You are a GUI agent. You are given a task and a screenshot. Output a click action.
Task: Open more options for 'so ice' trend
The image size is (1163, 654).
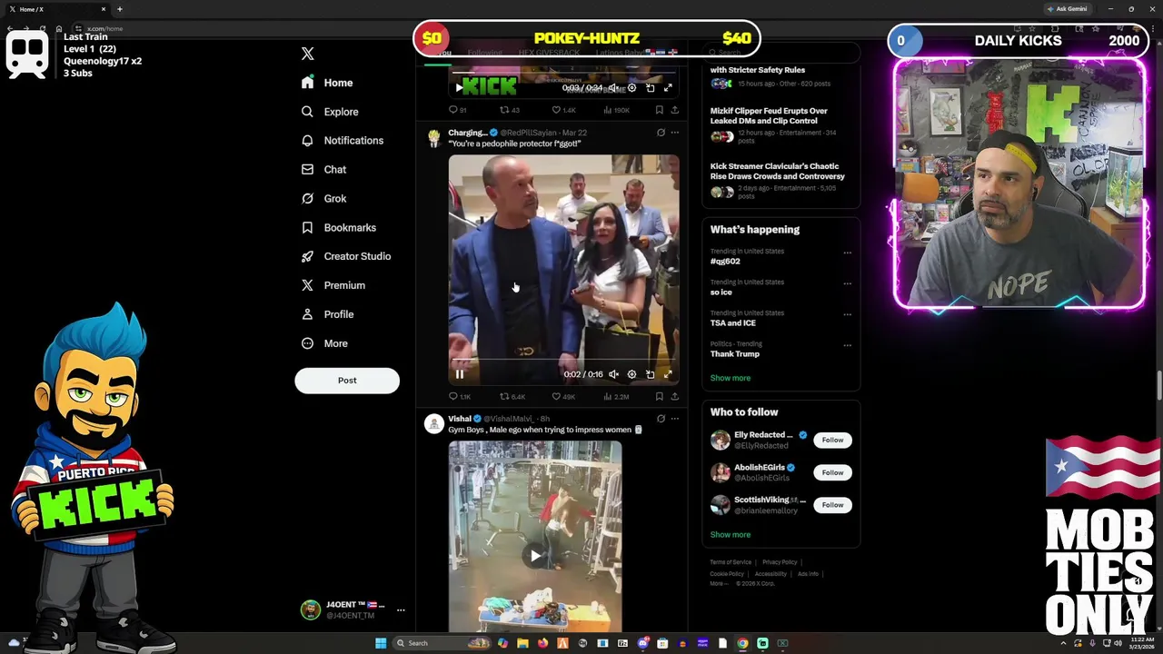coord(847,283)
